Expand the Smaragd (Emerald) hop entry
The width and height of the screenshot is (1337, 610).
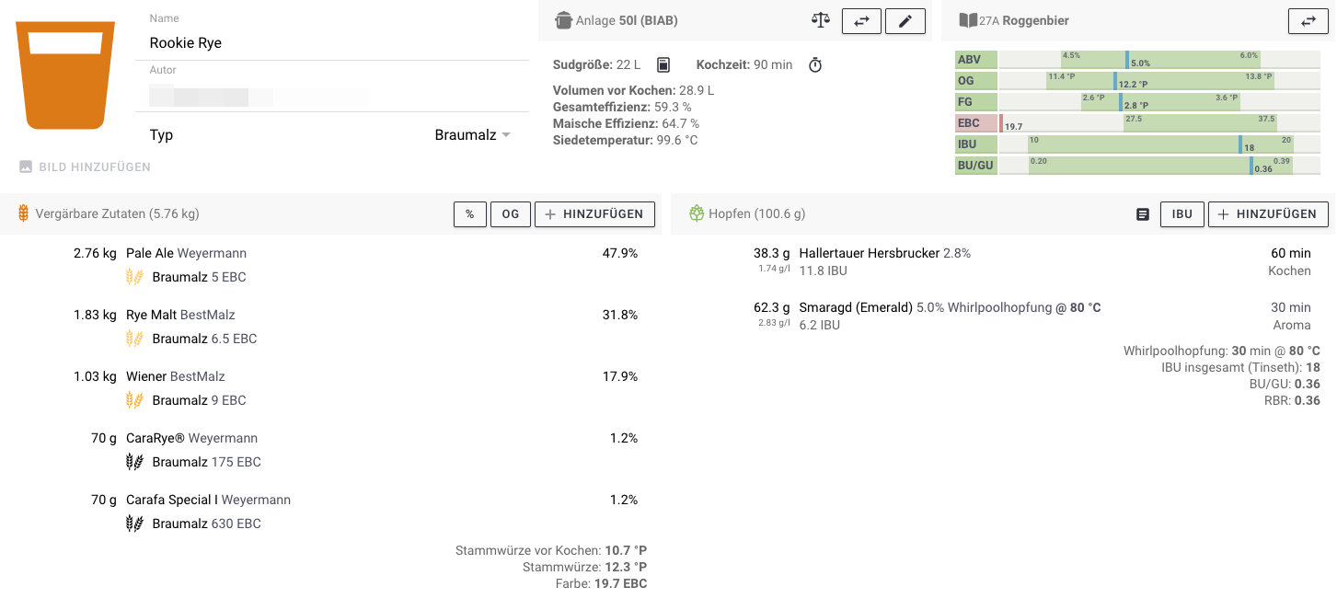coord(857,307)
